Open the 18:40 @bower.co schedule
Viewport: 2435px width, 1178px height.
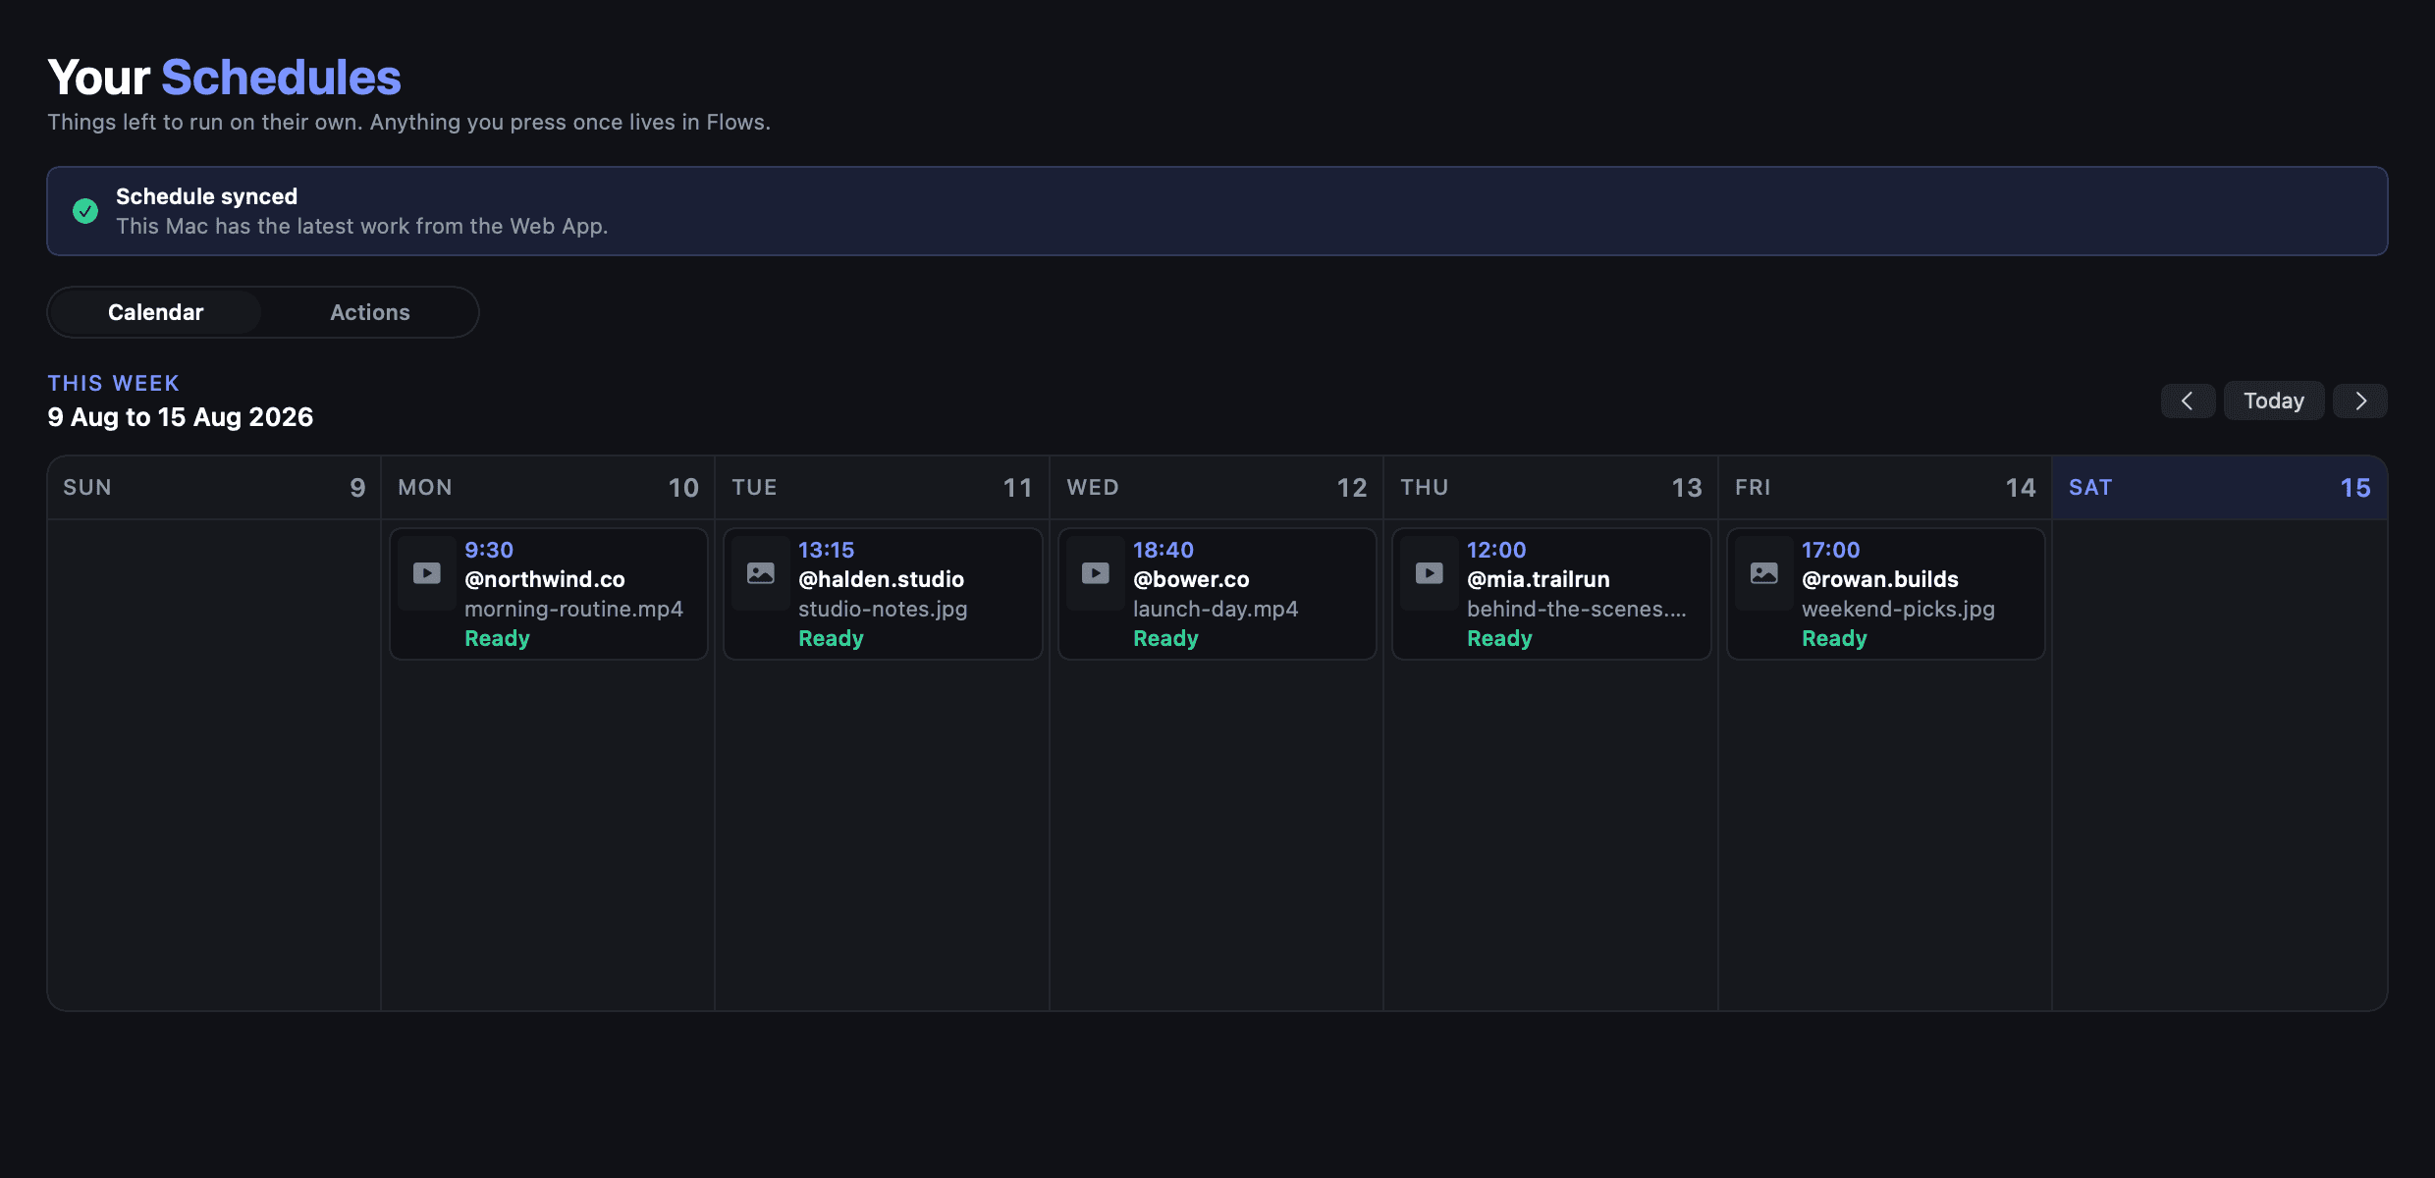pos(1217,594)
